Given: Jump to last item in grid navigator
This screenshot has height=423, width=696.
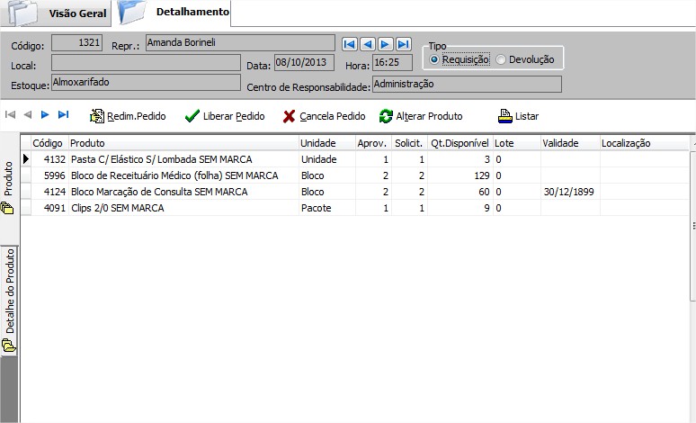Looking at the screenshot, I should pos(63,114).
